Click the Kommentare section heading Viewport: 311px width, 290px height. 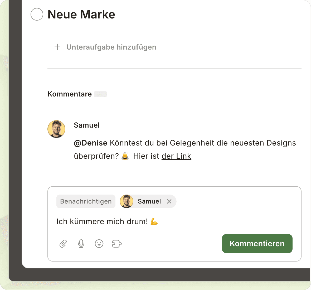70,94
